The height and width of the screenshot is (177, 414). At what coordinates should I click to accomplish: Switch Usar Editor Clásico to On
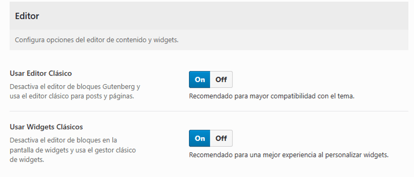coord(200,80)
